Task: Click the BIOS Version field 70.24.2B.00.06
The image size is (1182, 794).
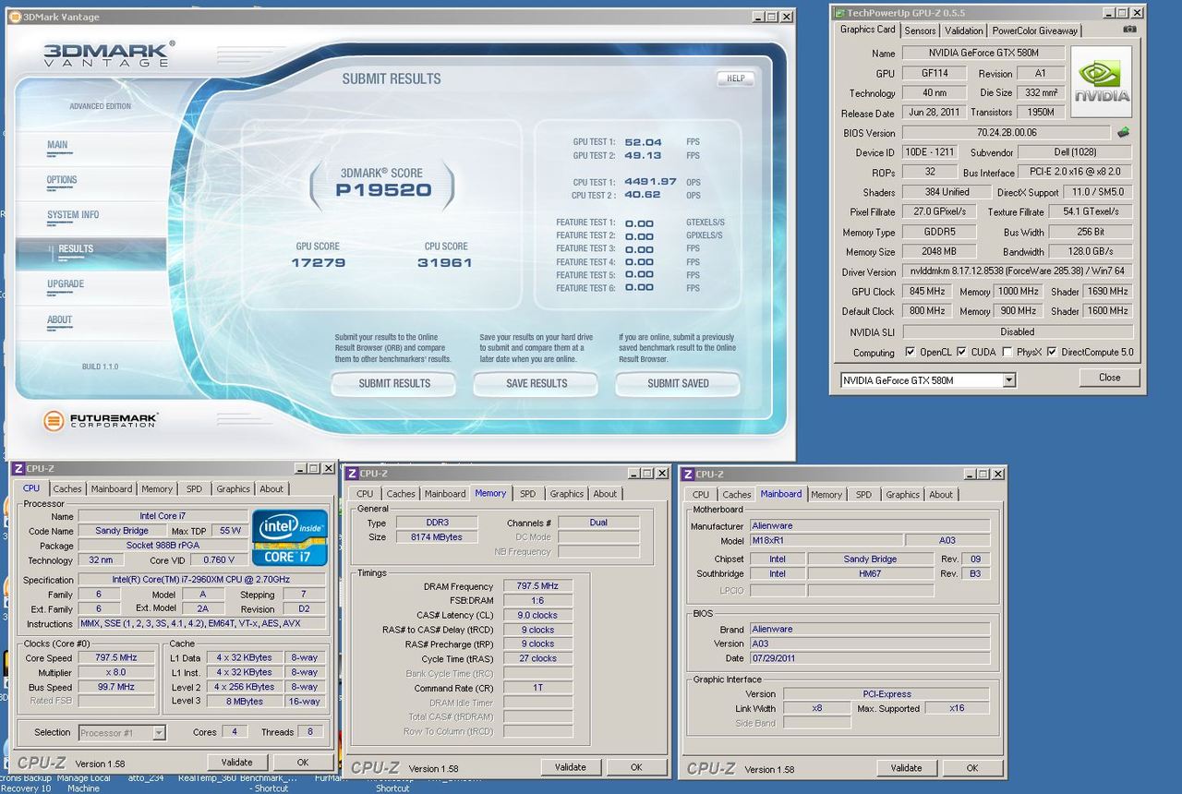Action: click(1006, 133)
